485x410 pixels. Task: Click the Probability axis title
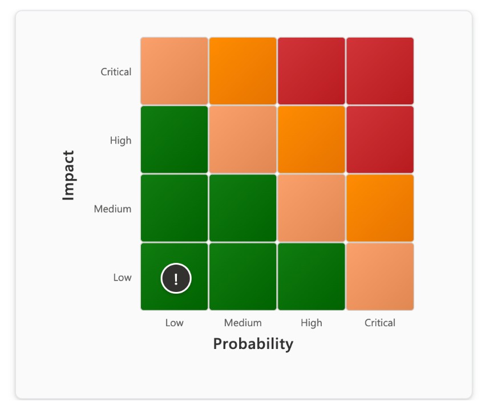tap(253, 344)
